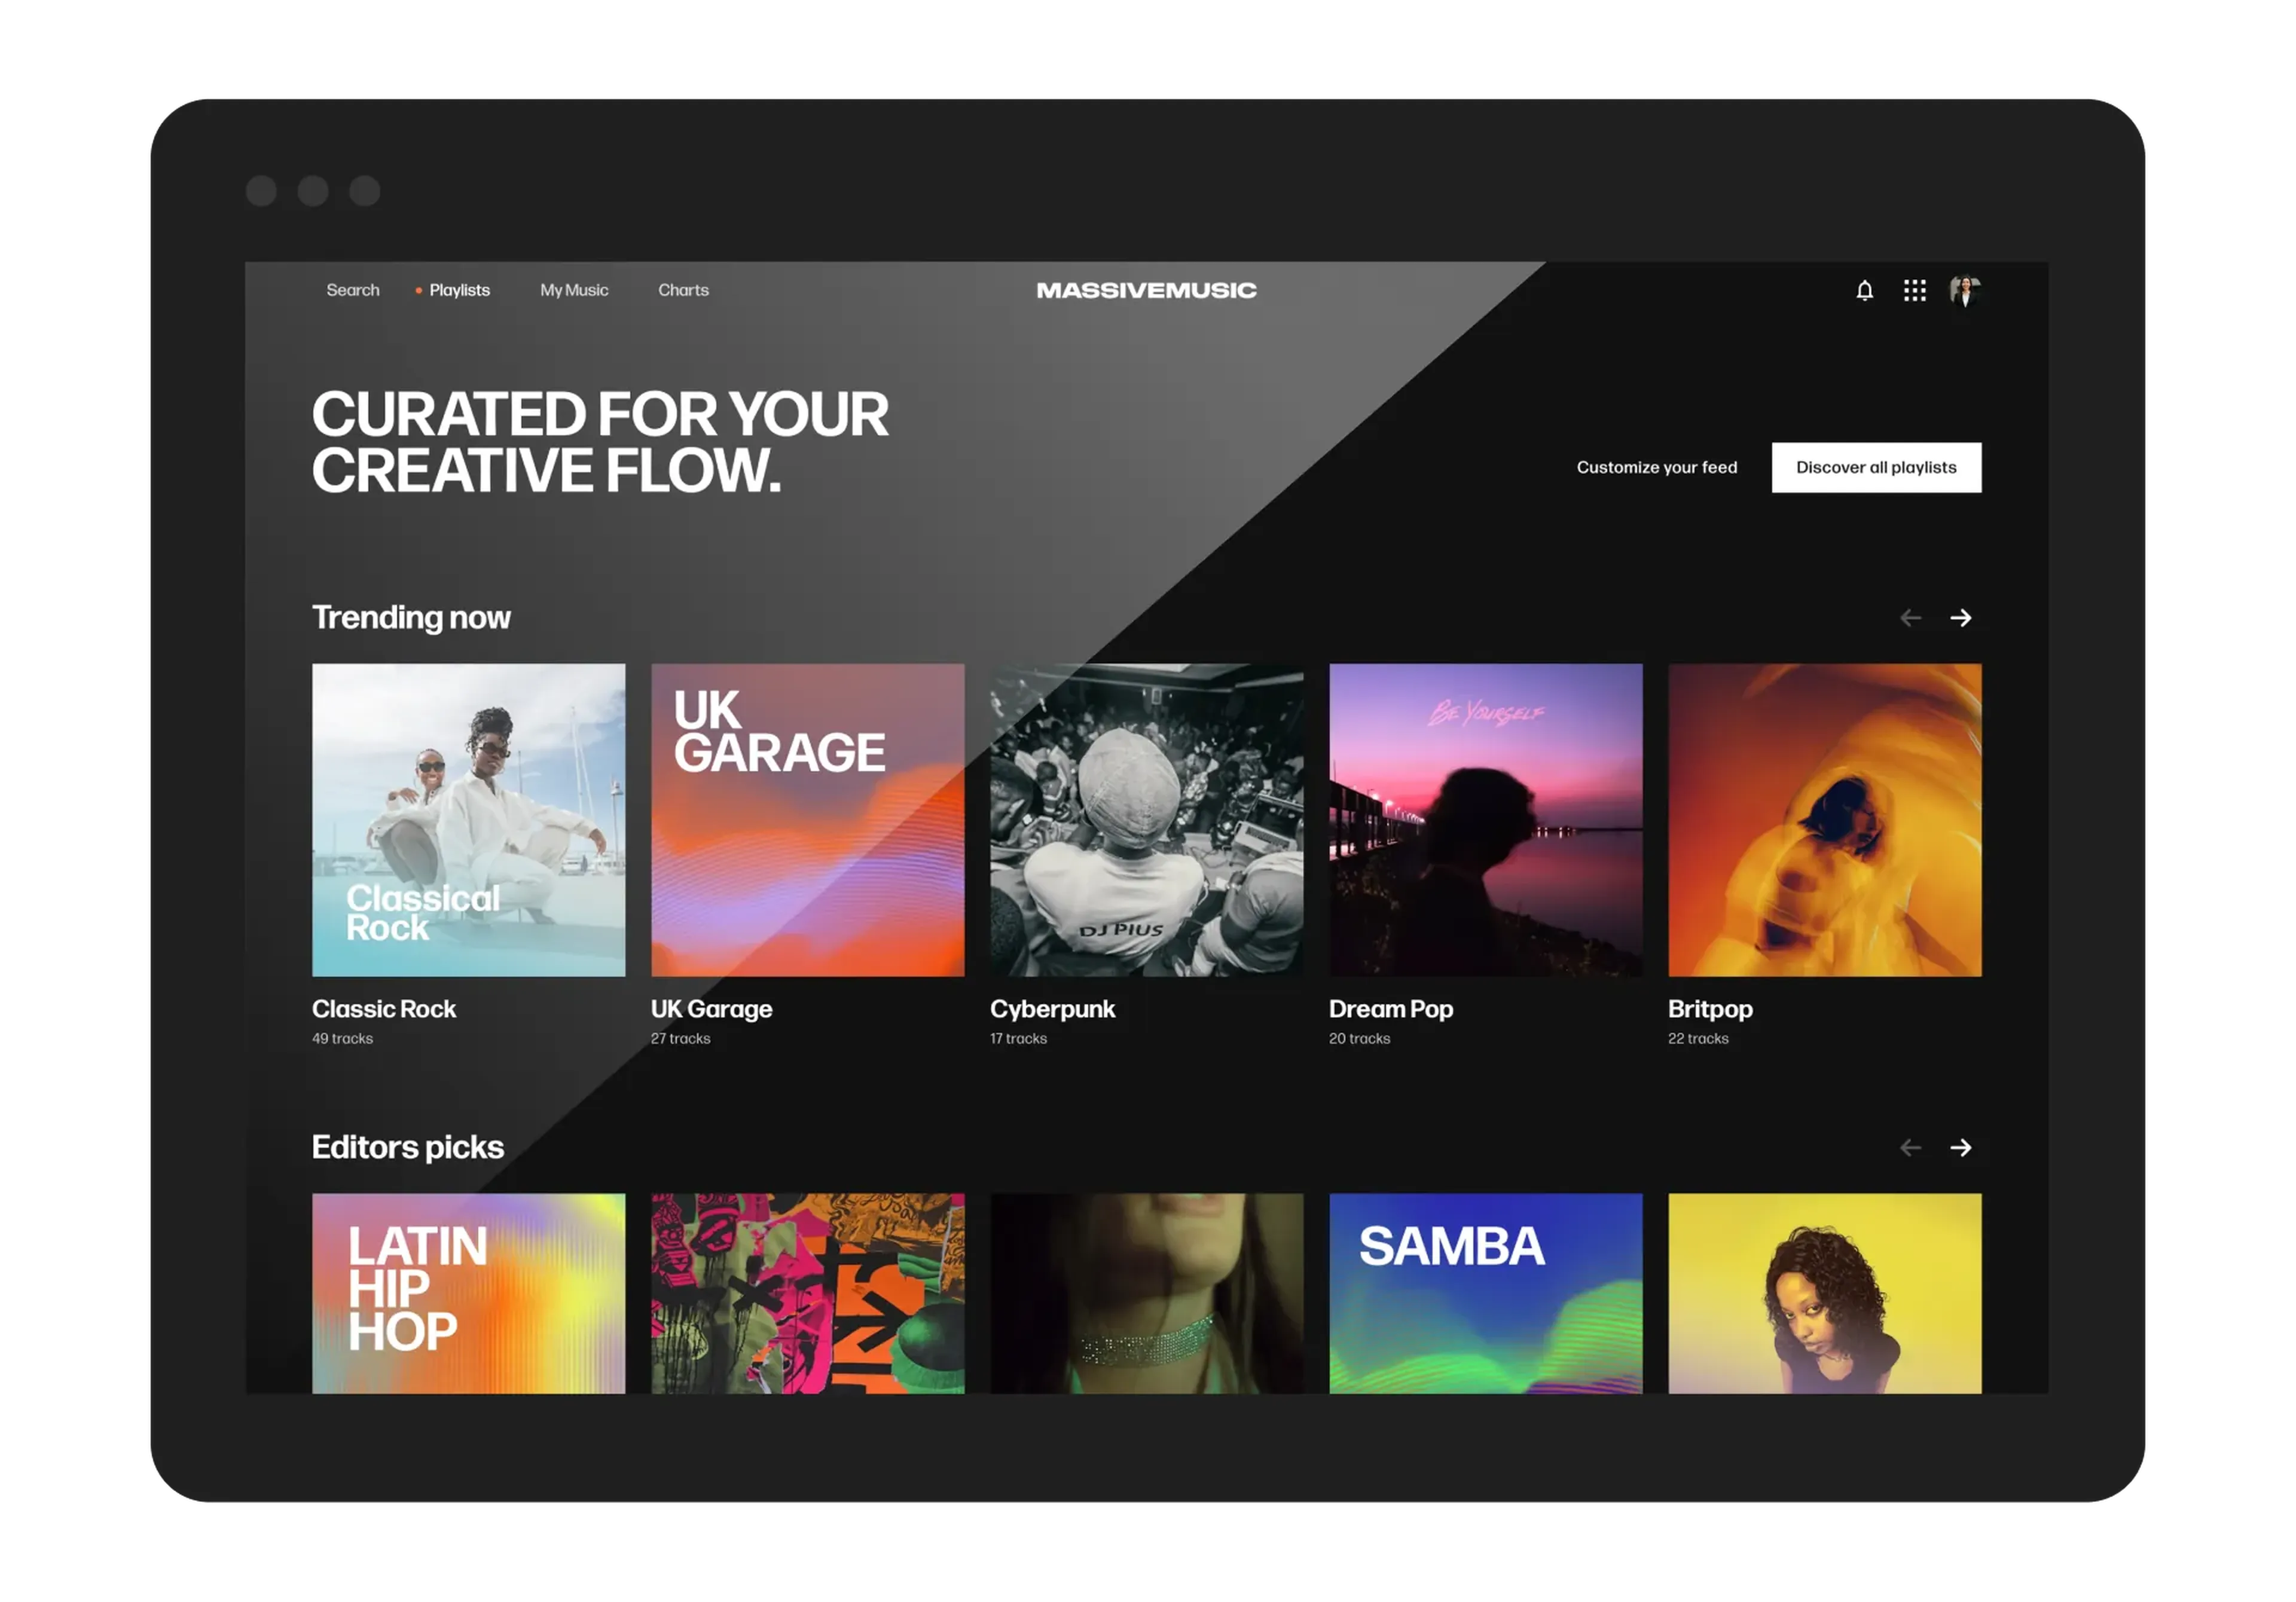
Task: Click the '22 tracks' label
Action: point(1698,1038)
